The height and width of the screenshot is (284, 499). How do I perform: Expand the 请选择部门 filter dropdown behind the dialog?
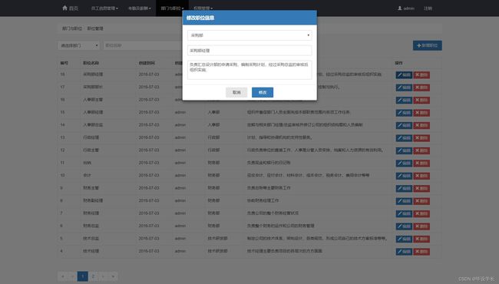click(79, 45)
